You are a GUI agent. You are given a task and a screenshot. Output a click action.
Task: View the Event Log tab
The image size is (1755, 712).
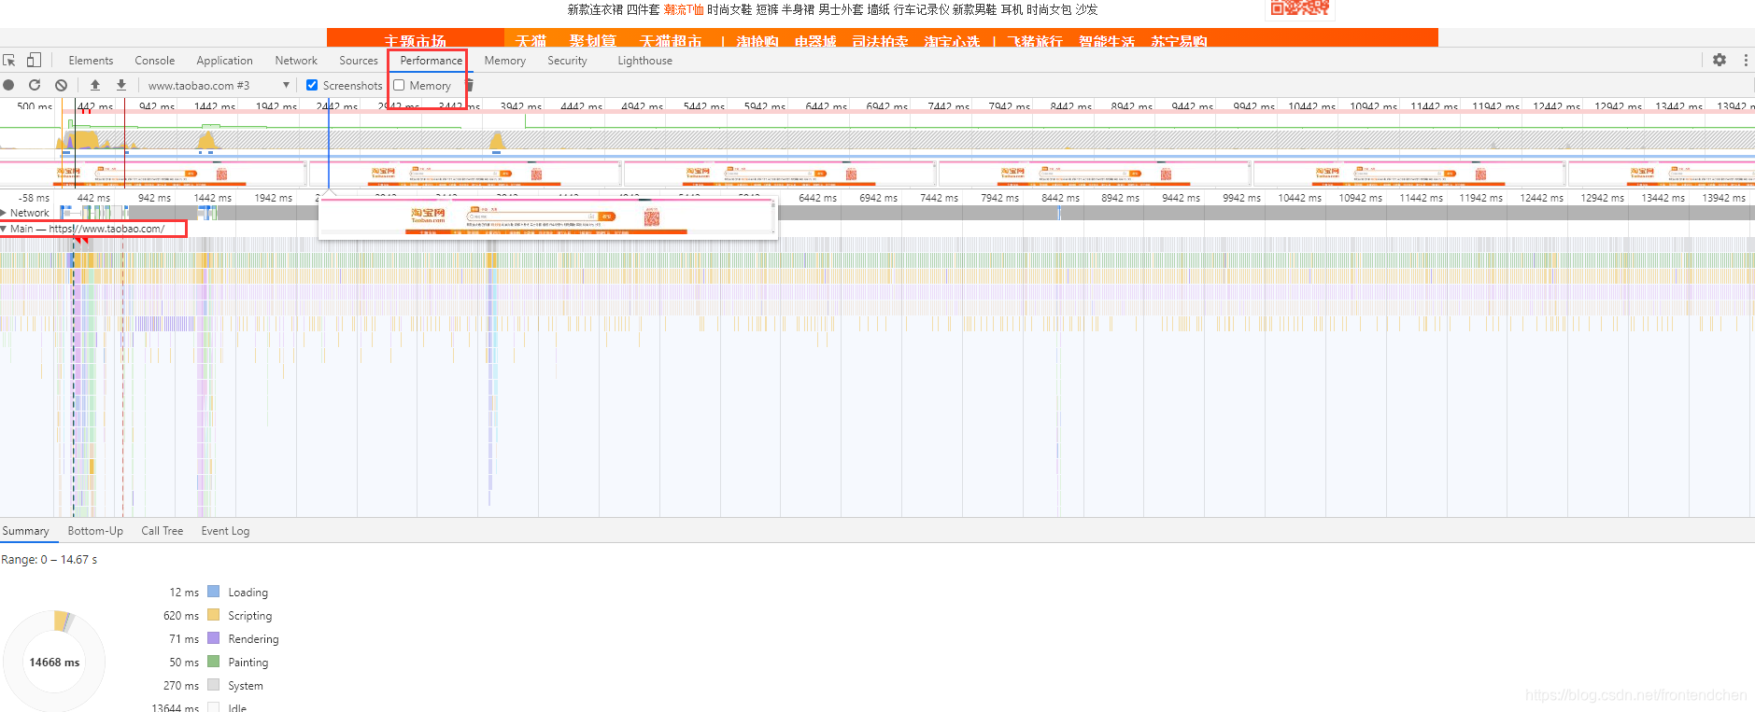click(x=225, y=531)
